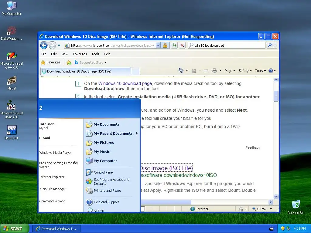Open the Disc Image (ISO File) link
311x233 pixels.
167,168
